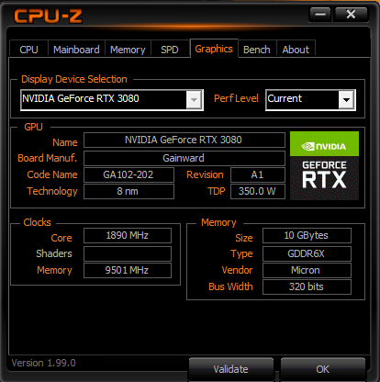Screen dimensions: 380x382
Task: Click the 320 bits bus width value
Action: tap(307, 286)
